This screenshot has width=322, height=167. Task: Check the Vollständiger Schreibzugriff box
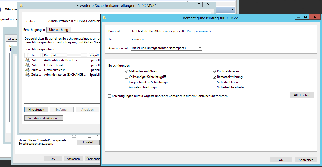[126, 77]
